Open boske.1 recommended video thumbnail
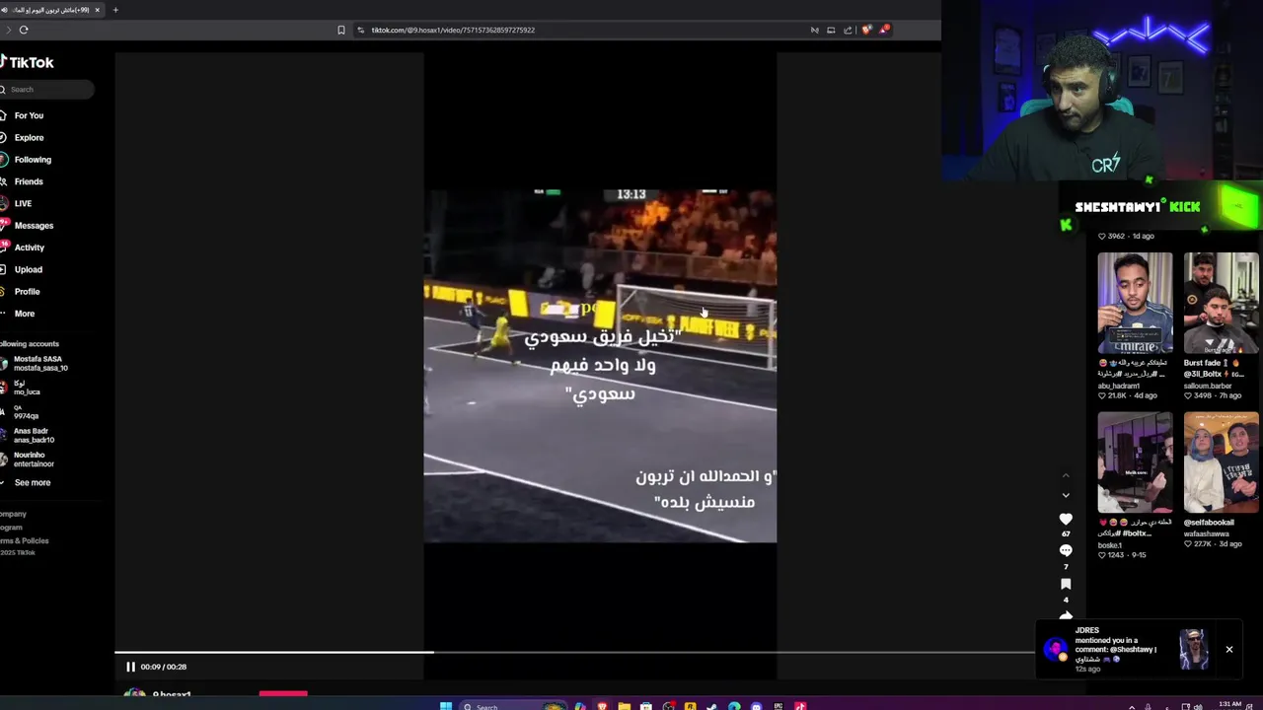 pyautogui.click(x=1135, y=462)
